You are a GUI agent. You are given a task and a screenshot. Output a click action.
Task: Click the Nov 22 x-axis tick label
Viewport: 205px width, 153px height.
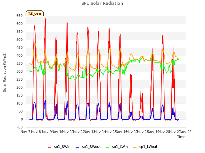click(x=186, y=132)
